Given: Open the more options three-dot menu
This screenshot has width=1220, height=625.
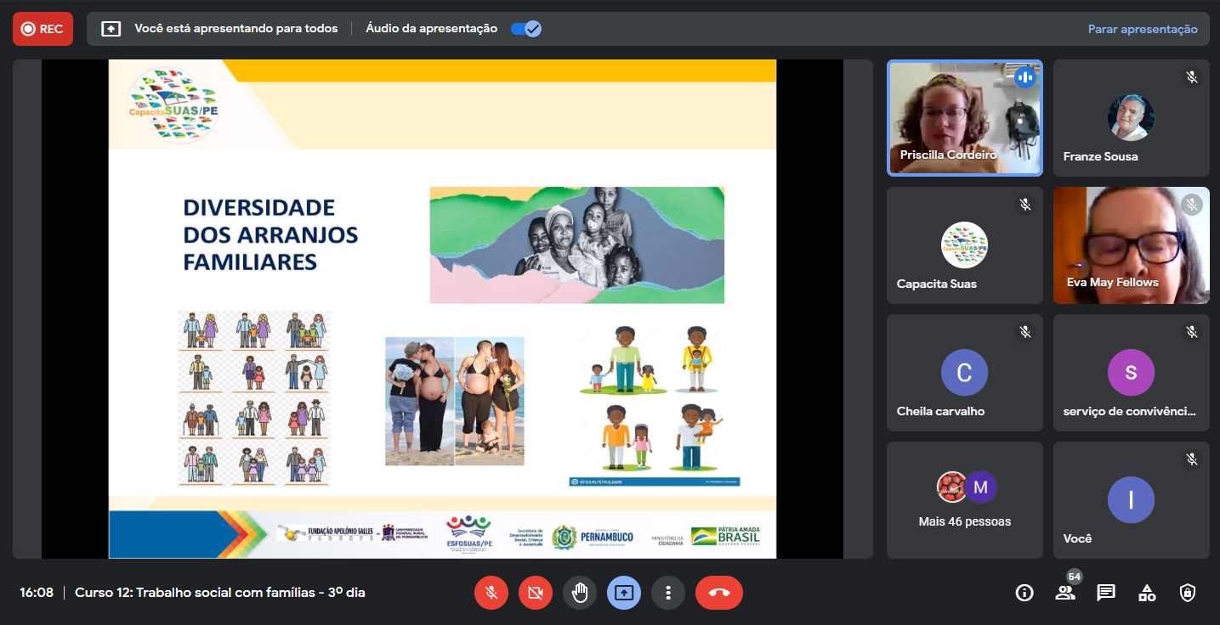Looking at the screenshot, I should click(668, 593).
